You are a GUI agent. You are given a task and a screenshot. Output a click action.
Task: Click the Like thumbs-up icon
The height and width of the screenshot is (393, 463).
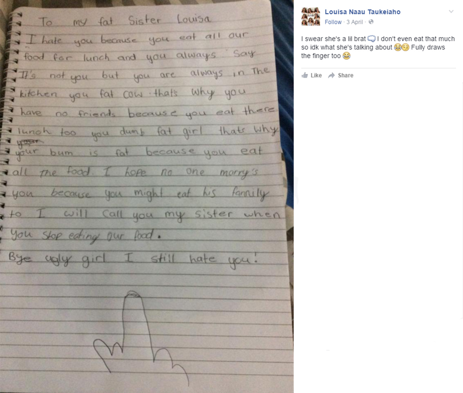(x=305, y=75)
